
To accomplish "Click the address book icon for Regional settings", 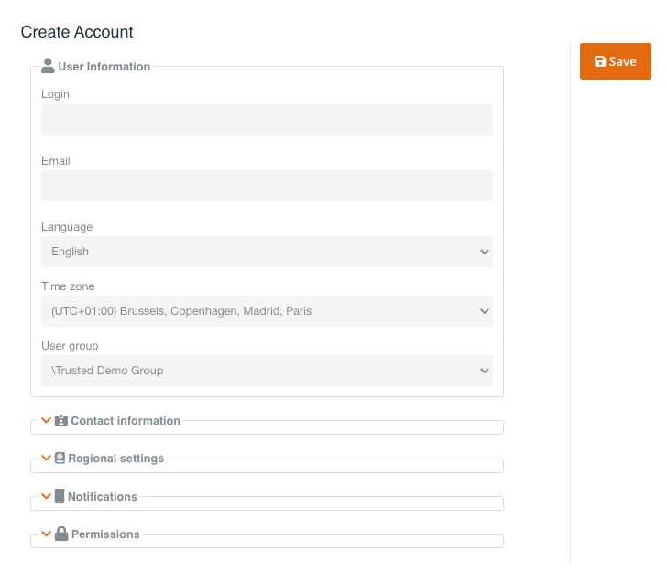I will (x=60, y=459).
